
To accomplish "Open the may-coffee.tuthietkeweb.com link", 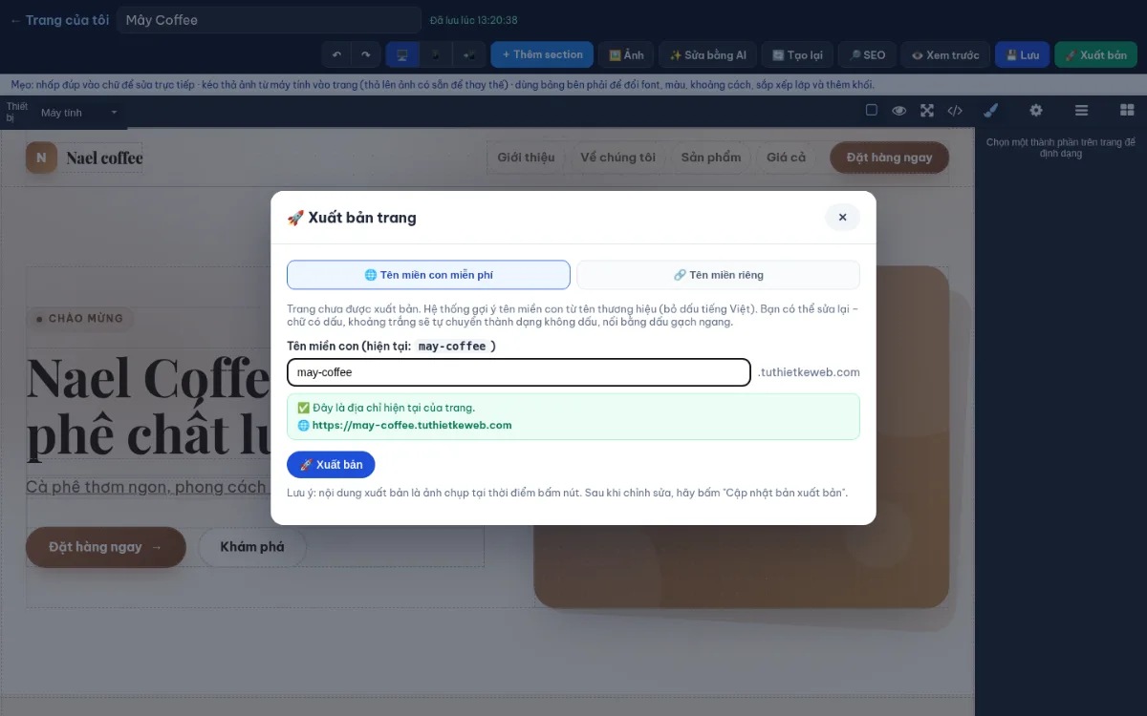I will (412, 426).
